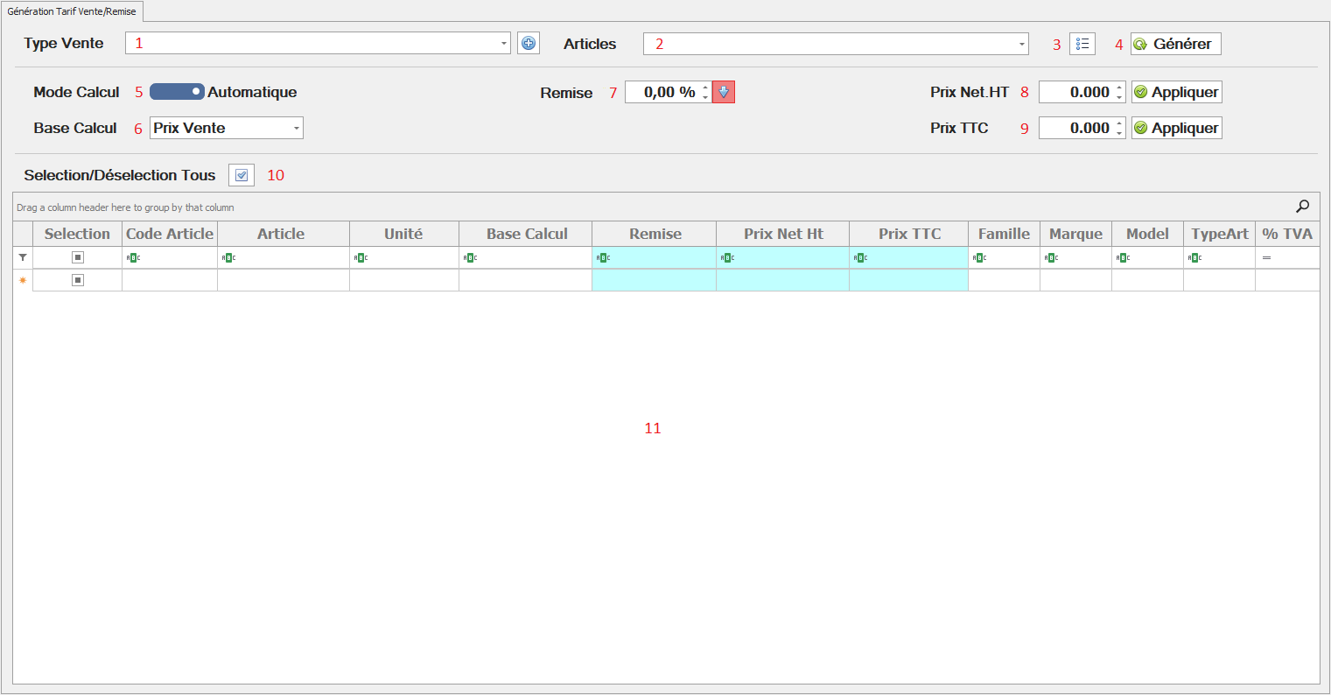Expand the Articles dropdown list
This screenshot has height=695, width=1331.
pos(1021,44)
